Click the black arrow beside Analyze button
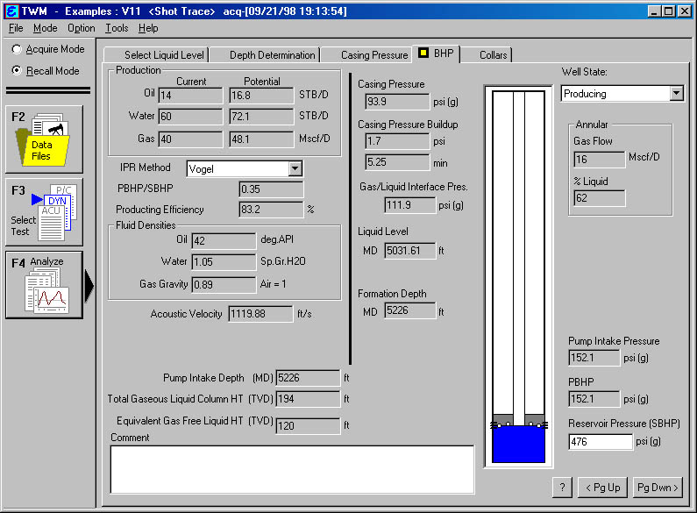The image size is (697, 513). [89, 286]
